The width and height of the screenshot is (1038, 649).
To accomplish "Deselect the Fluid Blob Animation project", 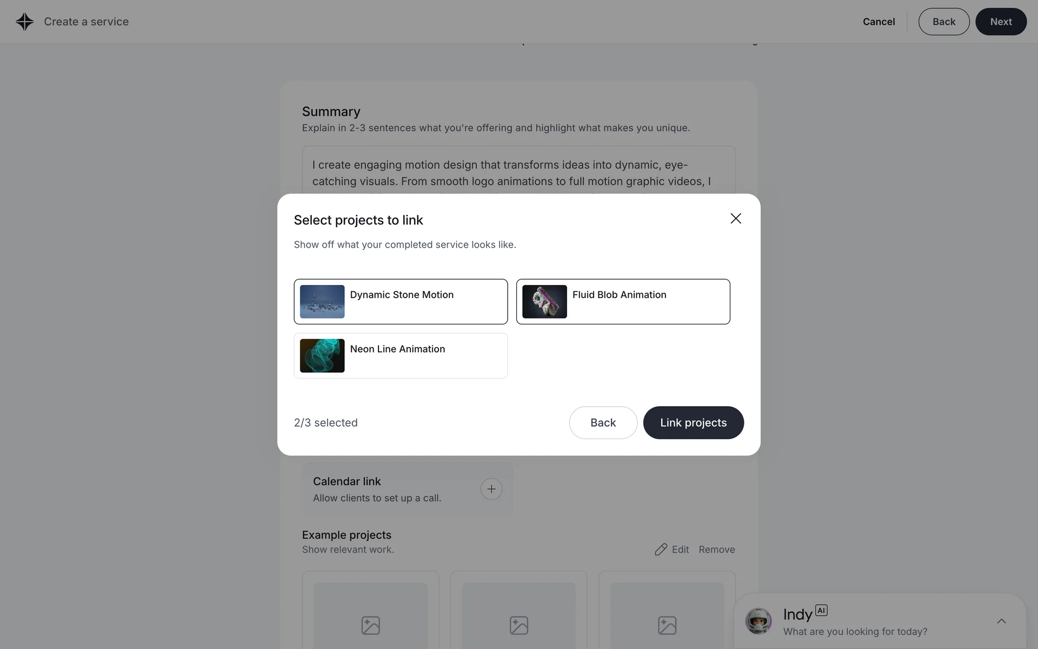I will [623, 302].
